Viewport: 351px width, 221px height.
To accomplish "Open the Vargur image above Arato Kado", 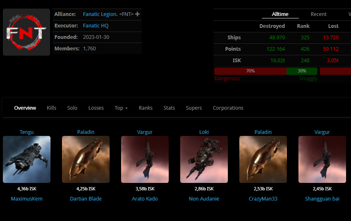I will pyautogui.click(x=145, y=159).
